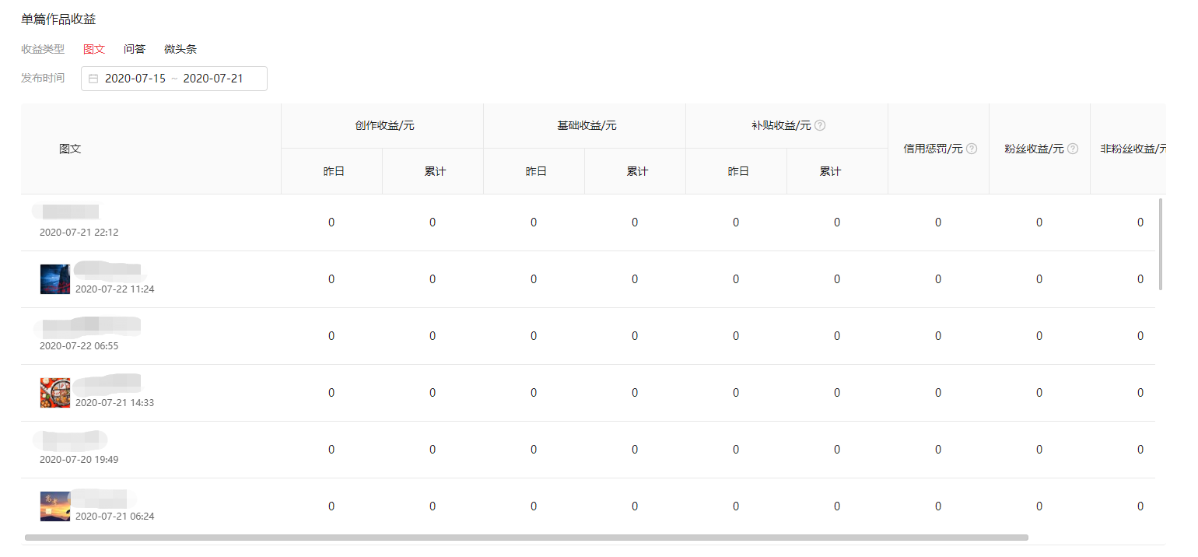This screenshot has height=557, width=1198.
Task: Switch to the 微头条 earnings tab
Action: pos(180,48)
